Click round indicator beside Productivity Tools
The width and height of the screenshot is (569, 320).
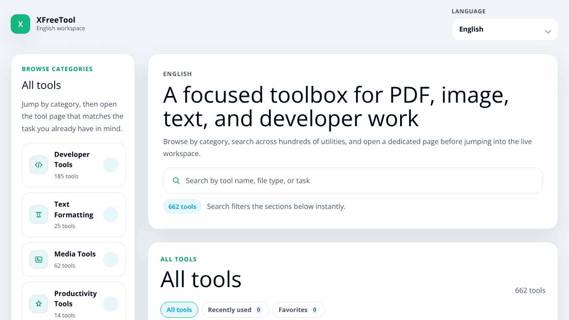coord(111,304)
